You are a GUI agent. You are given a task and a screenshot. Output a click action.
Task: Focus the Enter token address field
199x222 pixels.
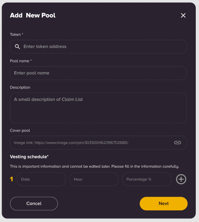[98, 47]
